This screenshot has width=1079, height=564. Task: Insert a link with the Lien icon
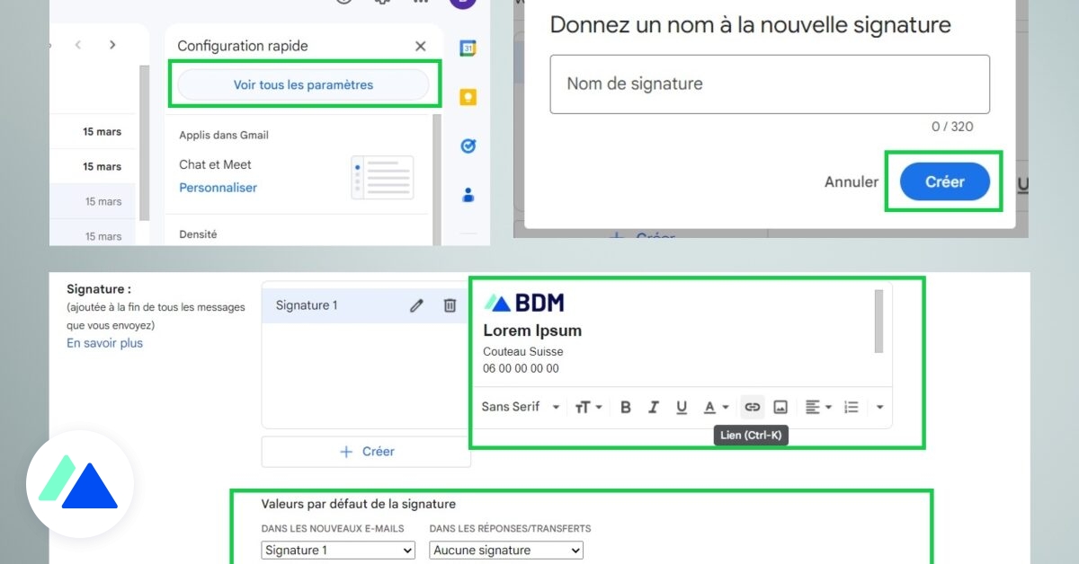tap(752, 406)
